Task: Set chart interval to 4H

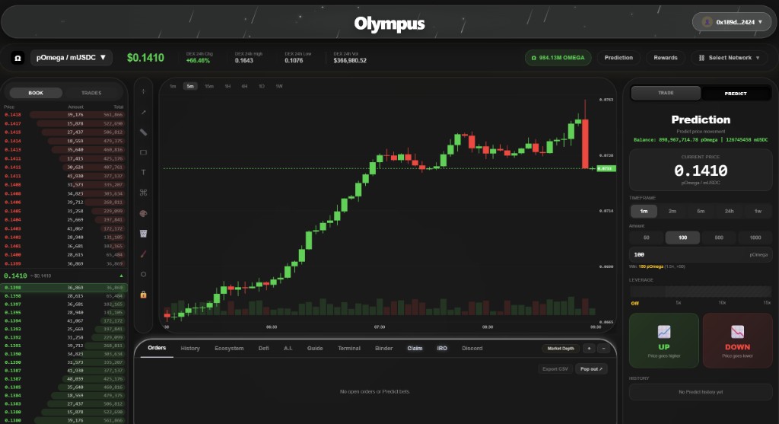Action: click(244, 87)
